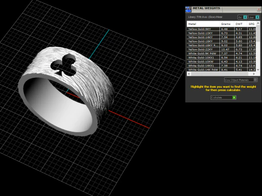Click the Library: Fifth Axe label
The image size is (262, 196).
[205, 17]
